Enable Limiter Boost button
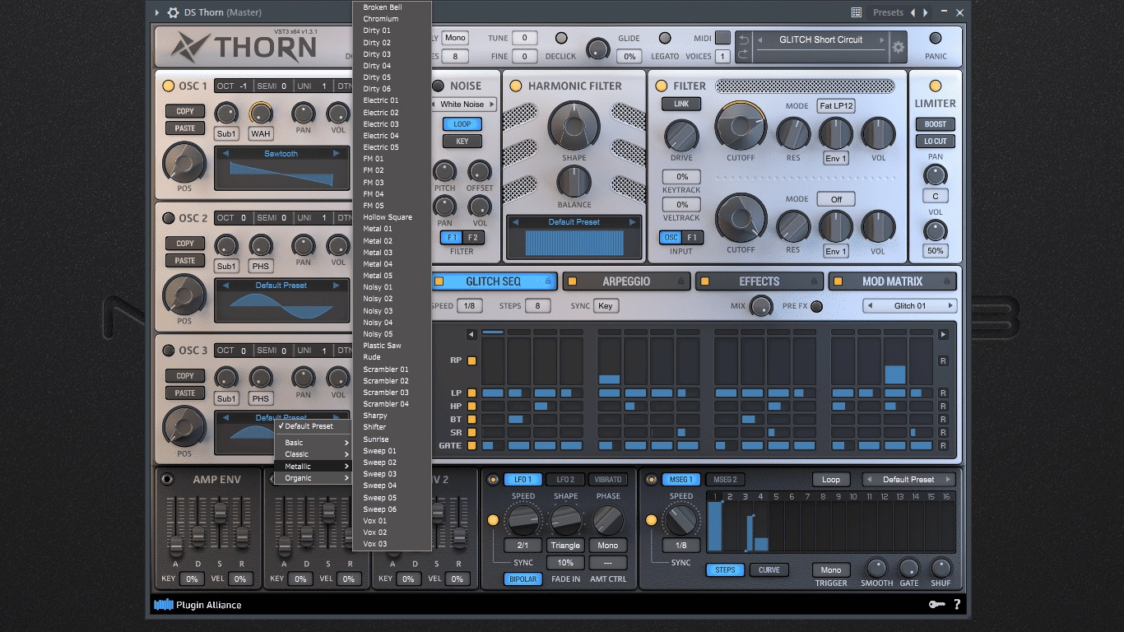The width and height of the screenshot is (1124, 632). pyautogui.click(x=936, y=124)
